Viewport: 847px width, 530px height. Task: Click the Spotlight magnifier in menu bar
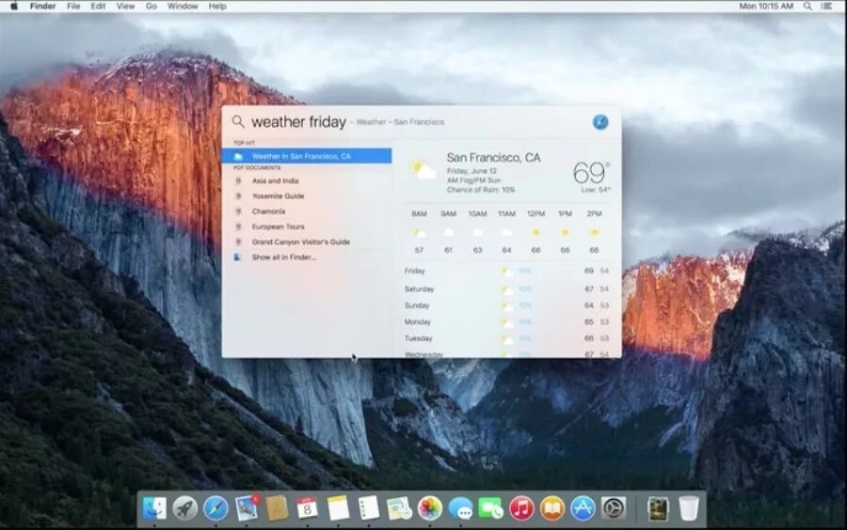(807, 6)
